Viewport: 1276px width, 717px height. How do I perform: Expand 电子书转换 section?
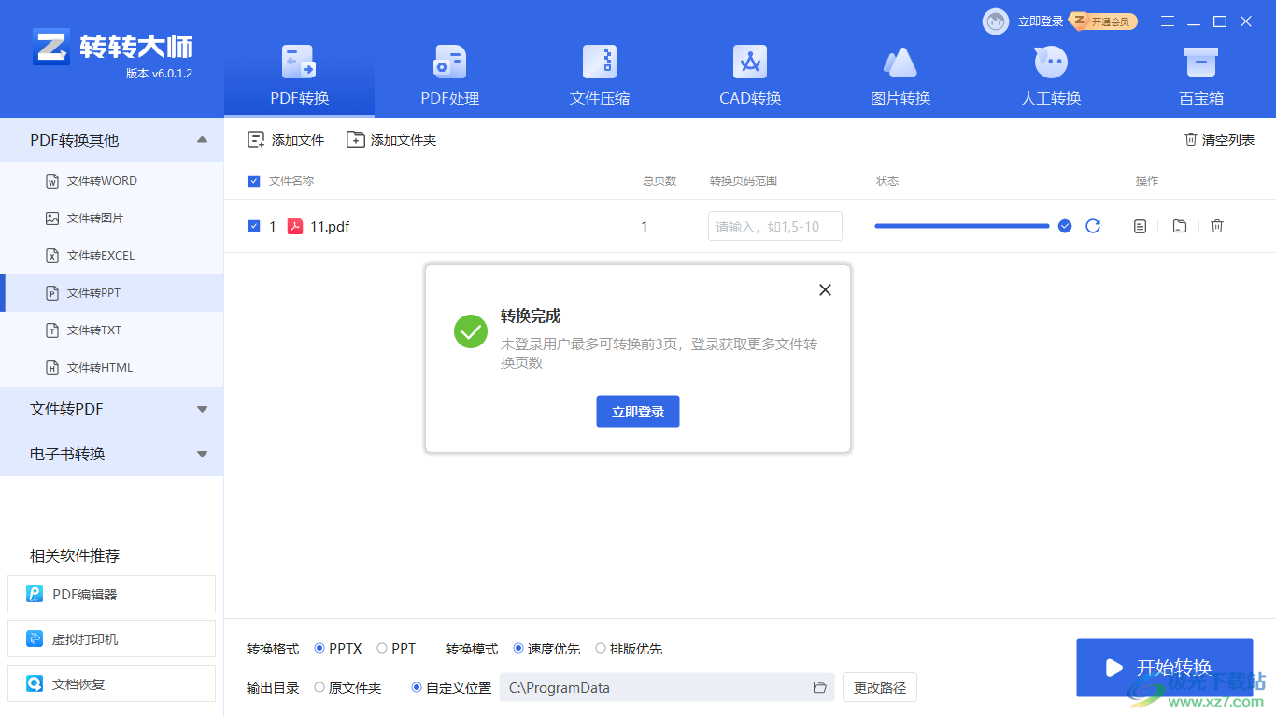tap(111, 454)
